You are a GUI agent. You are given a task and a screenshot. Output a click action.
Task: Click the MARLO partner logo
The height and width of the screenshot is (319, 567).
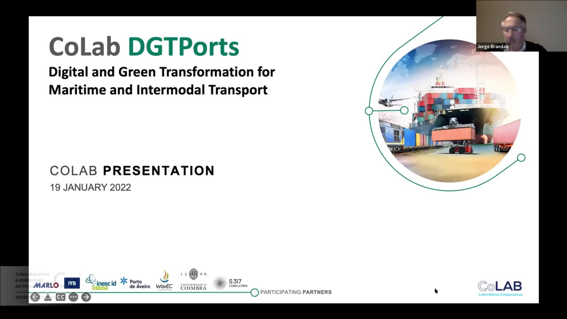[46, 285]
